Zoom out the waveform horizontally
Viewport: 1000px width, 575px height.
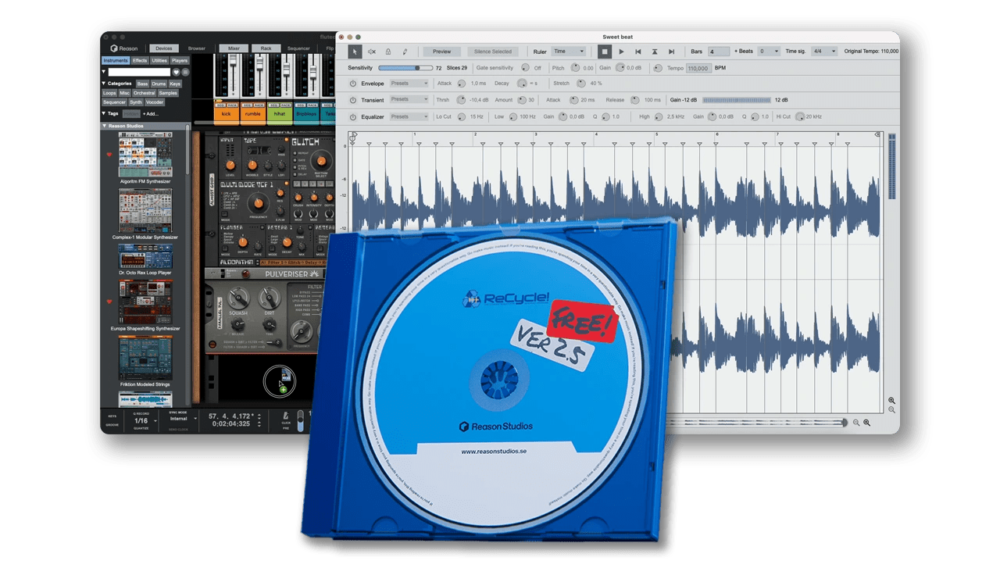coord(856,423)
